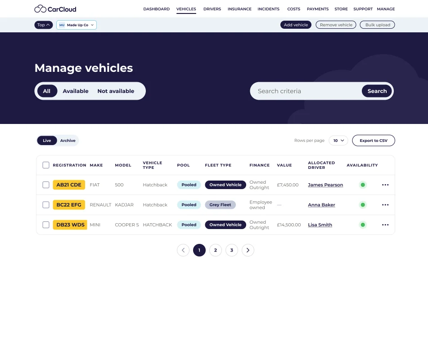This screenshot has height=340, width=428.
Task: Open the Made Up Co company dropdown
Action: (x=77, y=25)
